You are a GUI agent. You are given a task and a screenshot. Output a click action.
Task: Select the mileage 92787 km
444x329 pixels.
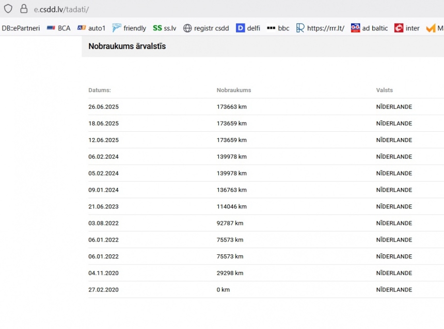pos(230,223)
